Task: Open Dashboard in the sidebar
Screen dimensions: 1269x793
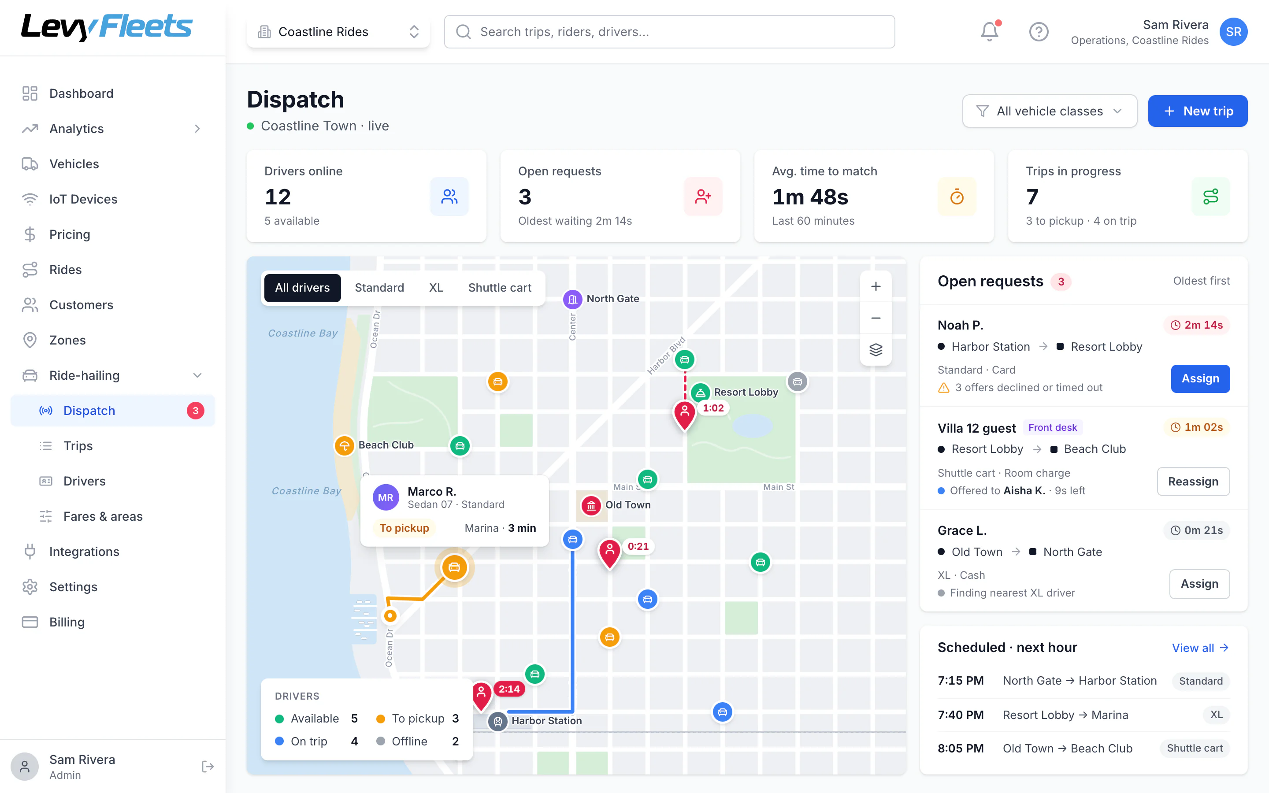Action: pos(113,93)
